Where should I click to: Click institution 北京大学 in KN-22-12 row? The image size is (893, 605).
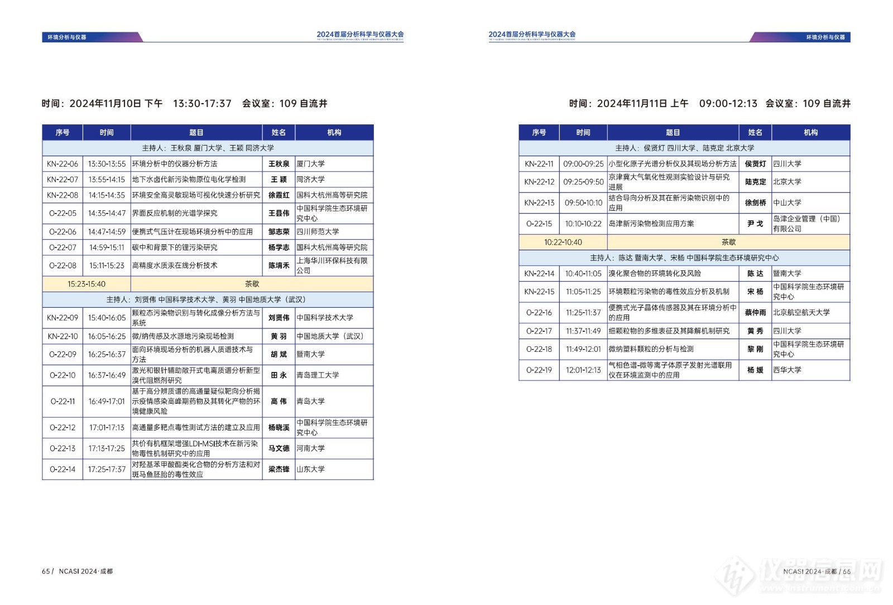click(x=787, y=182)
